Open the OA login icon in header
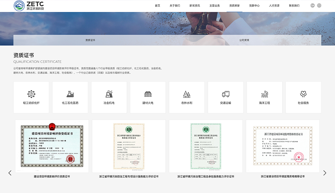Image resolution: width=335 pixels, height=193 pixels. pyautogui.click(x=312, y=6)
